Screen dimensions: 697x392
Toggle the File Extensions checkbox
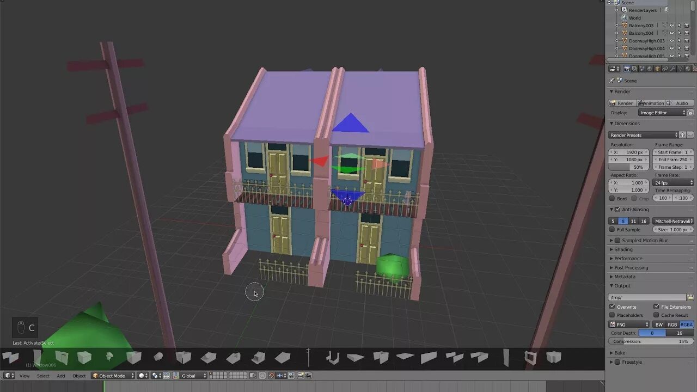tap(656, 307)
